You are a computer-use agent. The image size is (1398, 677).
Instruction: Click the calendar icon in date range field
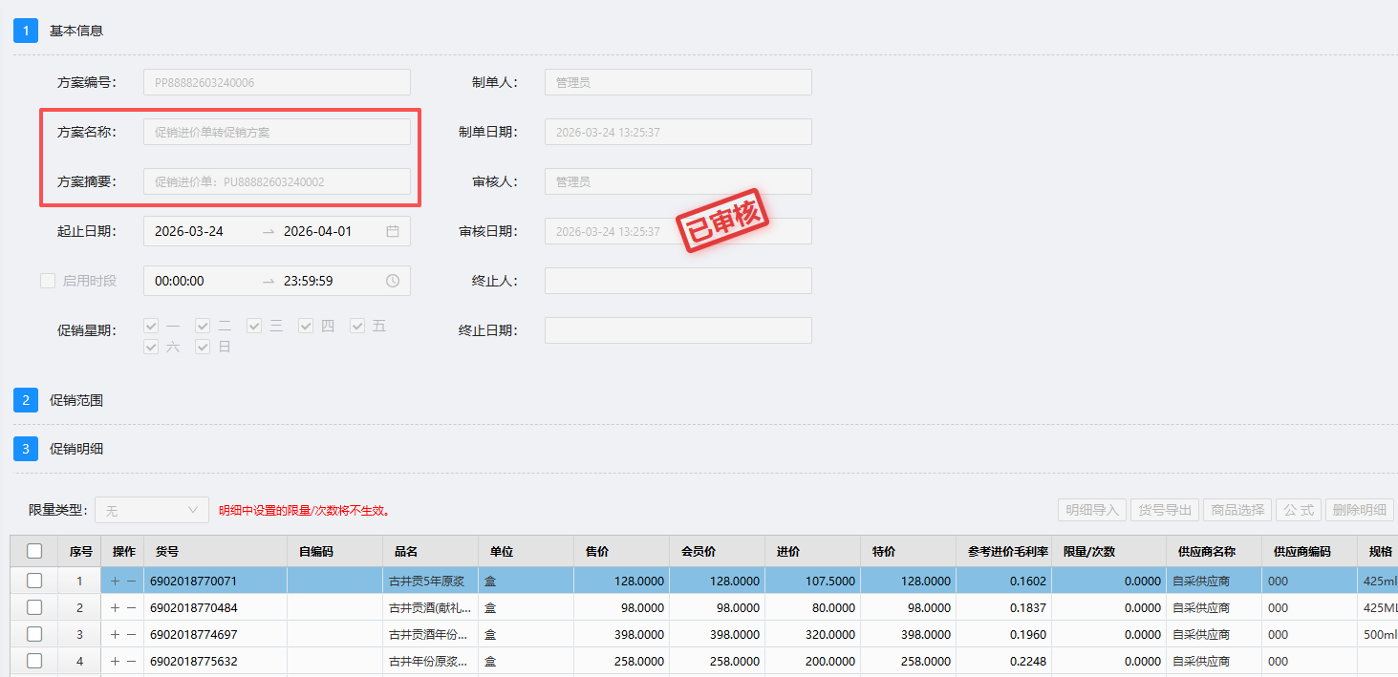(x=393, y=231)
